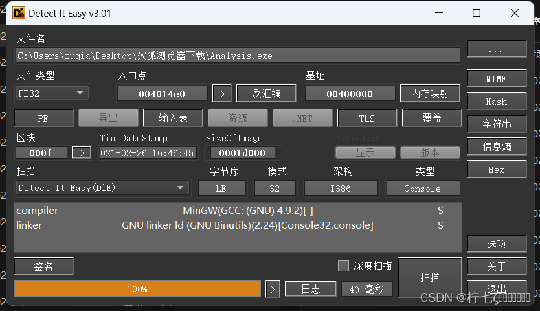Click the PE button

[x=43, y=118]
